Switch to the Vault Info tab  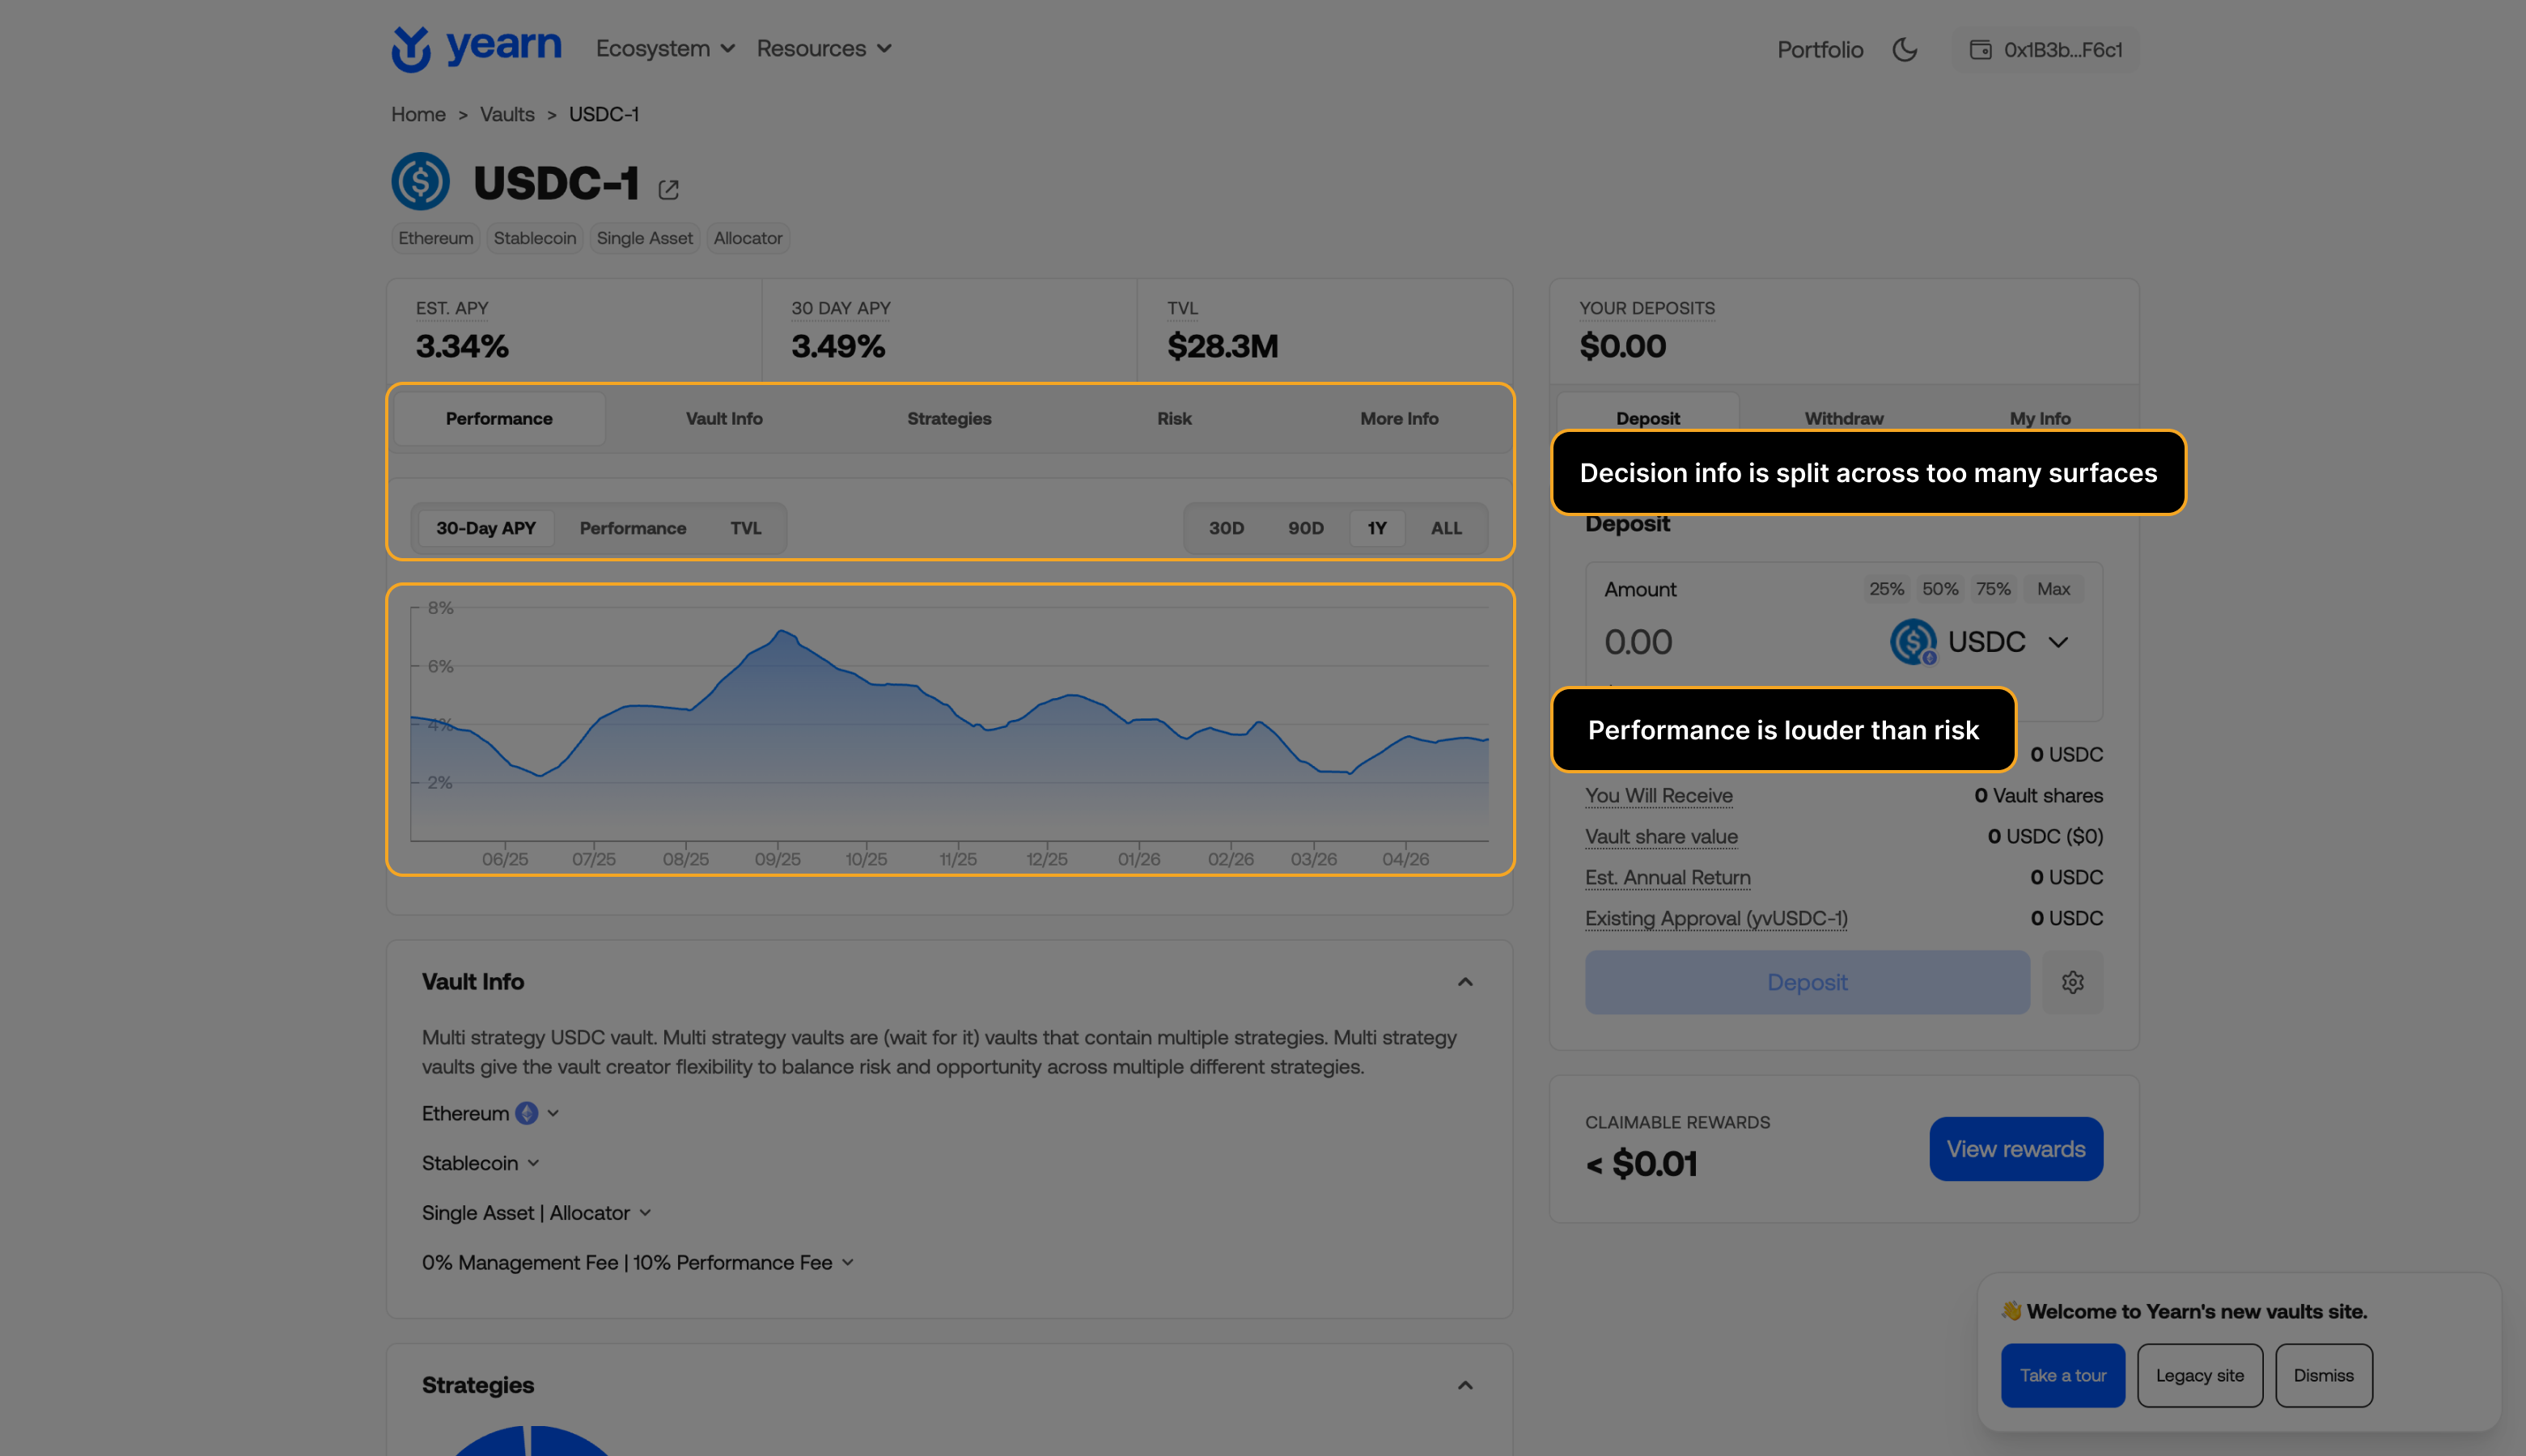[x=724, y=418]
